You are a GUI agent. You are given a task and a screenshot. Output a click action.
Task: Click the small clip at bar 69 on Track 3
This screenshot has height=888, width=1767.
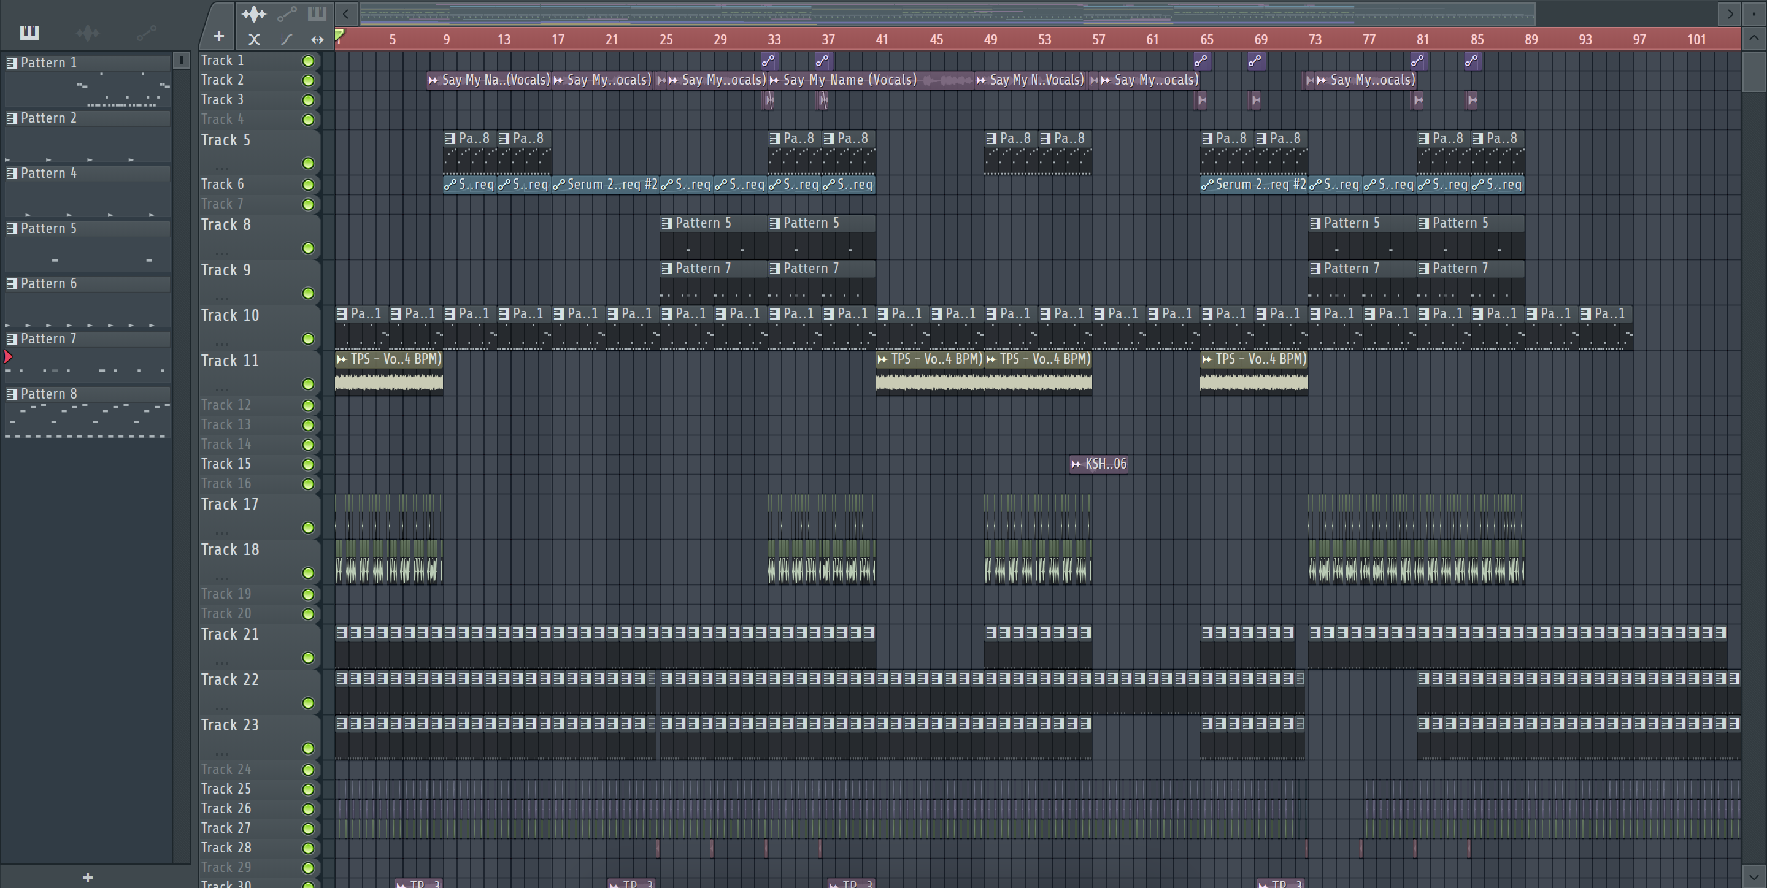[x=1255, y=100]
